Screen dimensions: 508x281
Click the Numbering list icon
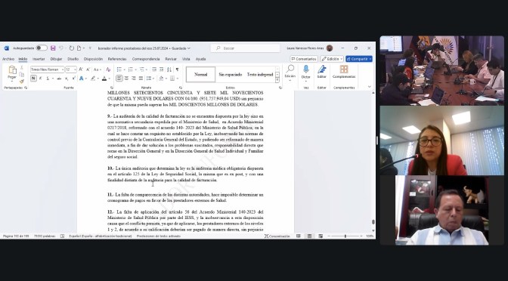click(x=131, y=69)
